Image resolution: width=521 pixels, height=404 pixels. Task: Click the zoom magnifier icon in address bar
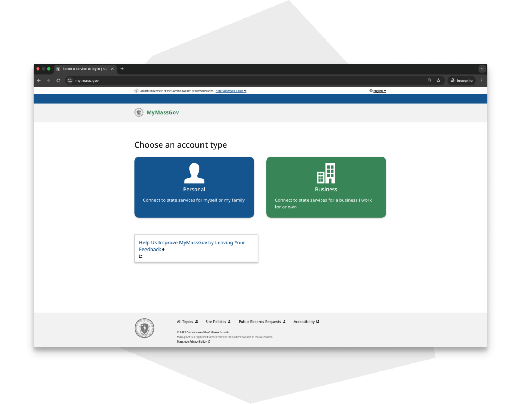pos(429,81)
